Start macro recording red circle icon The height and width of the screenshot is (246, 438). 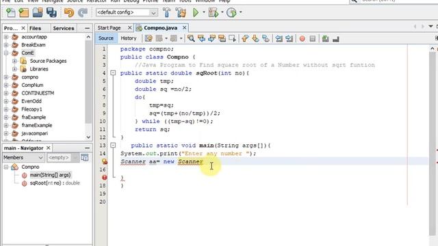302,38
